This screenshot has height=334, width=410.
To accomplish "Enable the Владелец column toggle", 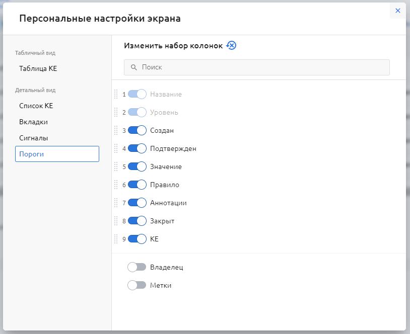I will click(137, 267).
